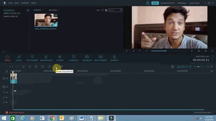The image size is (216, 121).
Task: Adjust the timeline zoom slider
Action: click(x=199, y=67)
